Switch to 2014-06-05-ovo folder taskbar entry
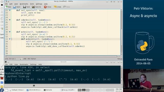The height and width of the screenshot is (92, 164). click(x=34, y=90)
